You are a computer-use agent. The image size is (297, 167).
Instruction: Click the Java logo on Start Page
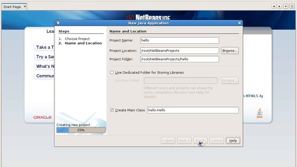pos(259,113)
